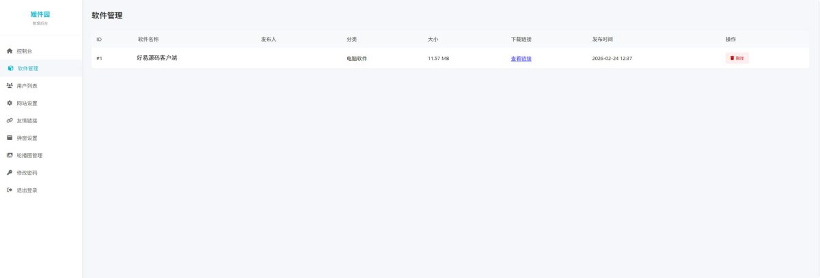
Task: Click the size value 11.57 MB
Action: point(439,59)
